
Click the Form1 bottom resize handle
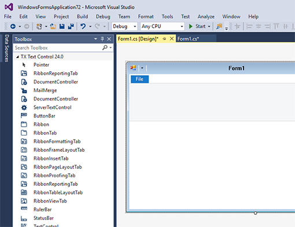point(256,213)
